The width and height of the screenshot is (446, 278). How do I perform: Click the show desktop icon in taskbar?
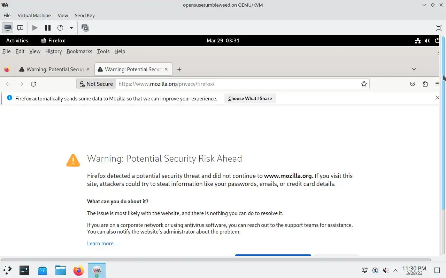pyautogui.click(x=437, y=270)
